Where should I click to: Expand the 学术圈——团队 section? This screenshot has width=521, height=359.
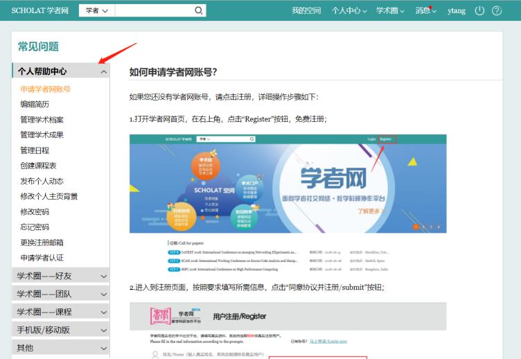(x=61, y=294)
